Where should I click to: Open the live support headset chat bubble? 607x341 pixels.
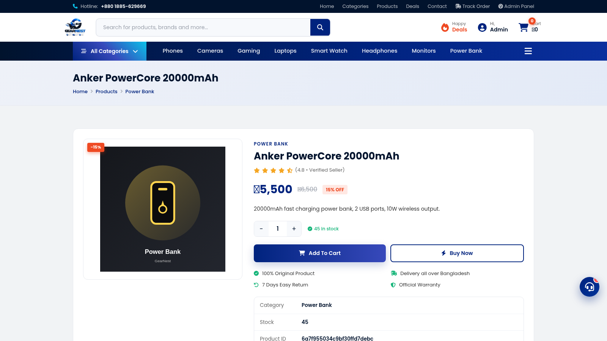click(590, 287)
